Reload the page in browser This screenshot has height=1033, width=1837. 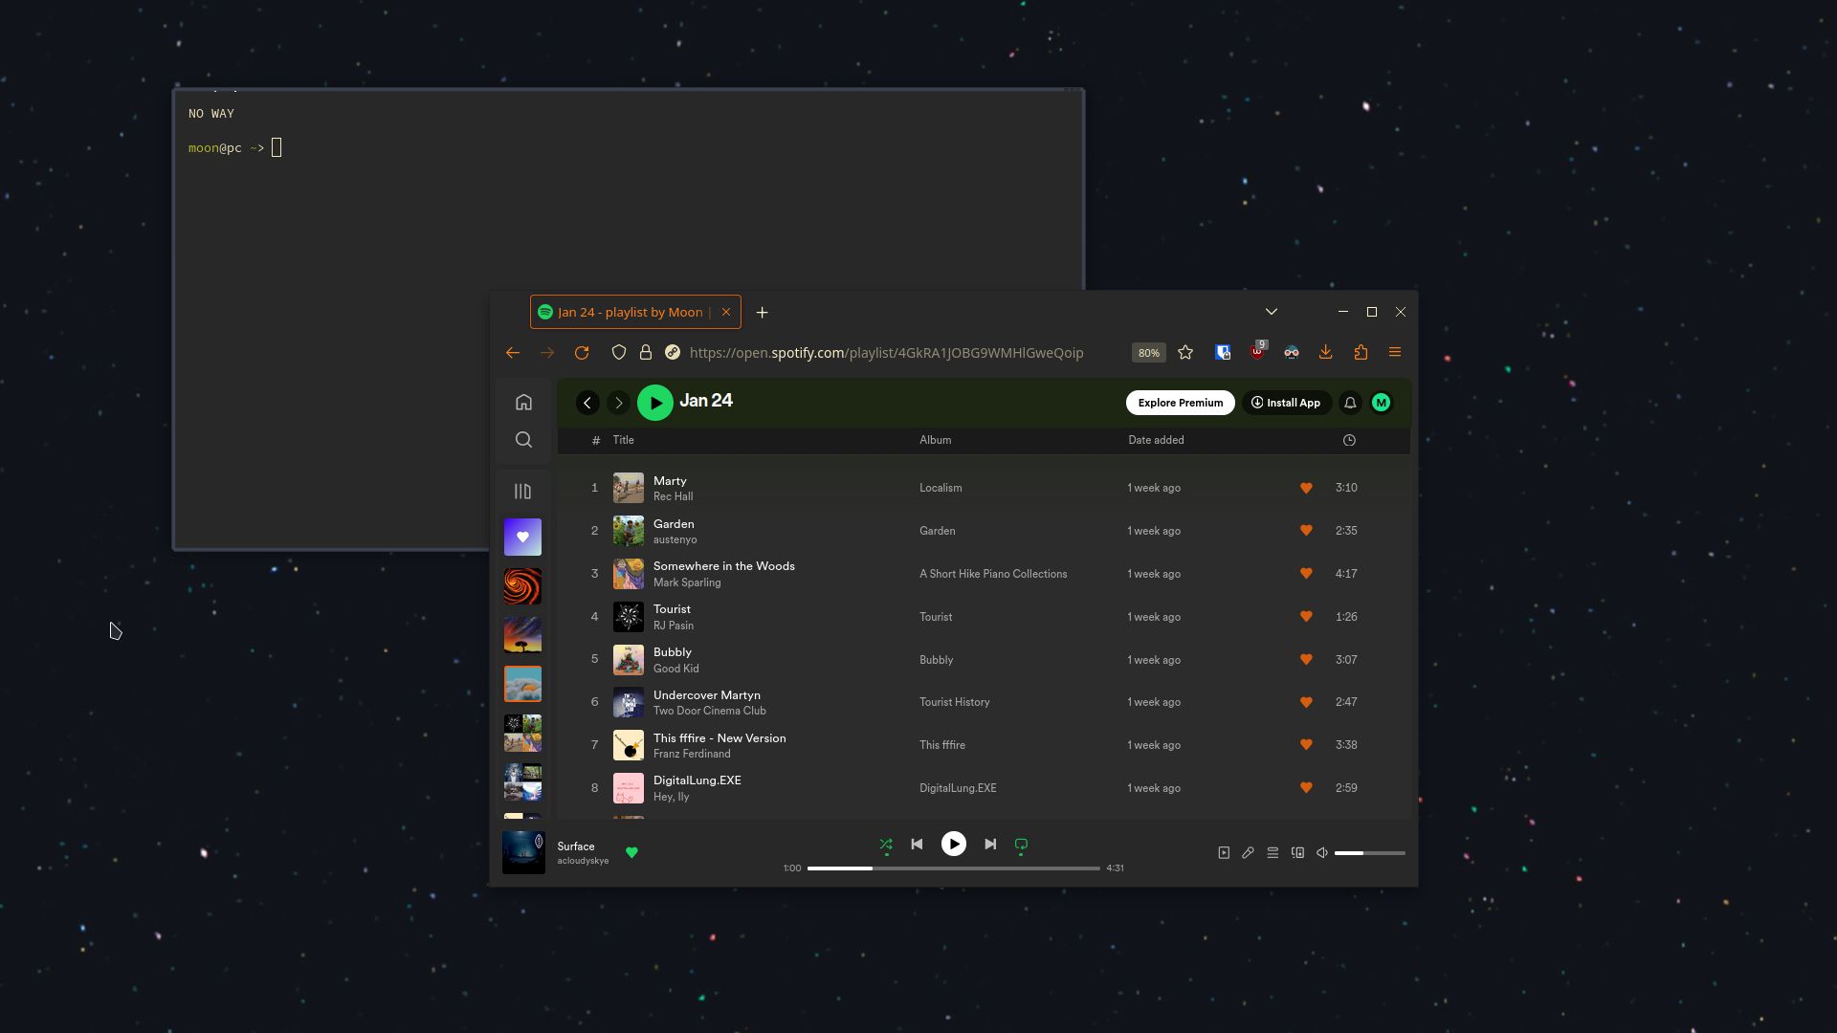click(582, 353)
